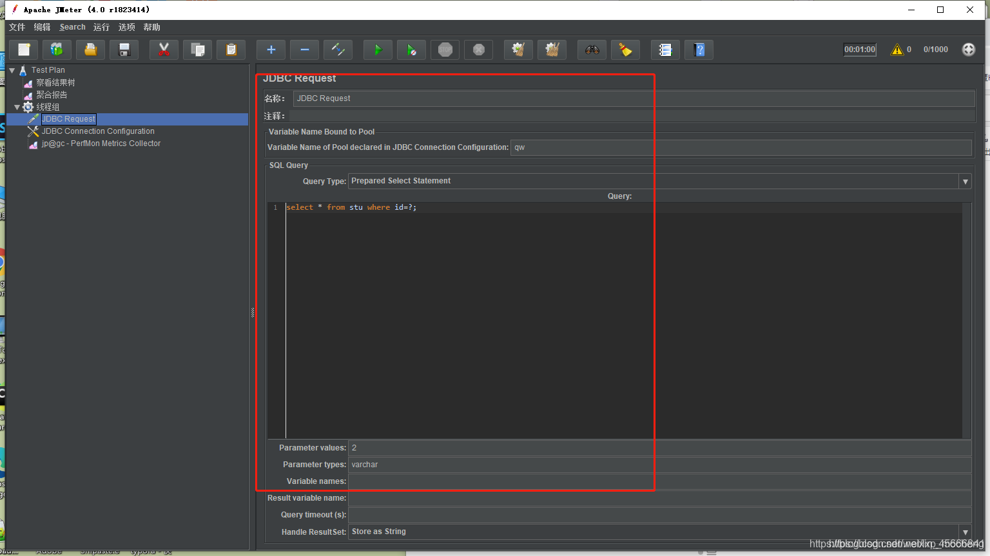990x556 pixels.
Task: Click the Variable names field
Action: (659, 481)
